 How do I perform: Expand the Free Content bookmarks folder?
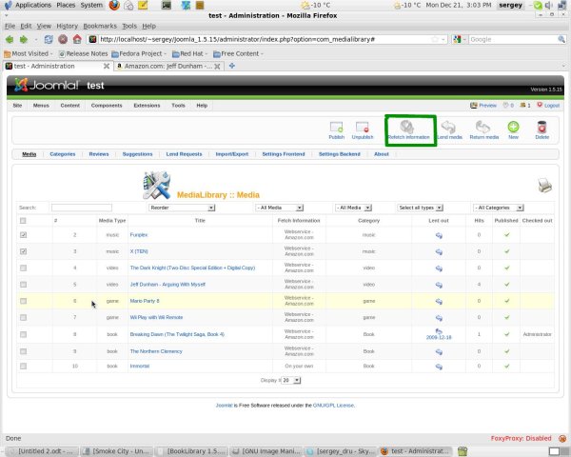(x=238, y=53)
